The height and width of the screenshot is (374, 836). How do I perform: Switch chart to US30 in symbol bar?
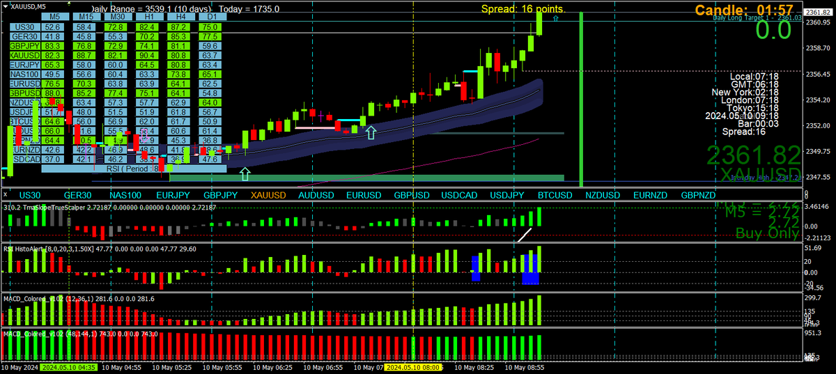click(30, 196)
